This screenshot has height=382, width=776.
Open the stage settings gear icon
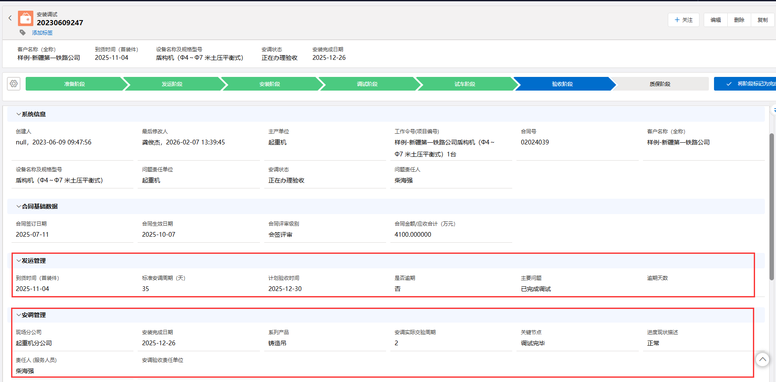pos(14,84)
